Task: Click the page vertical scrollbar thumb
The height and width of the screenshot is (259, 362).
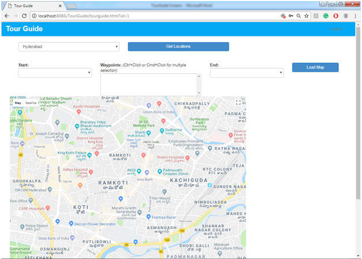Action: [358, 113]
